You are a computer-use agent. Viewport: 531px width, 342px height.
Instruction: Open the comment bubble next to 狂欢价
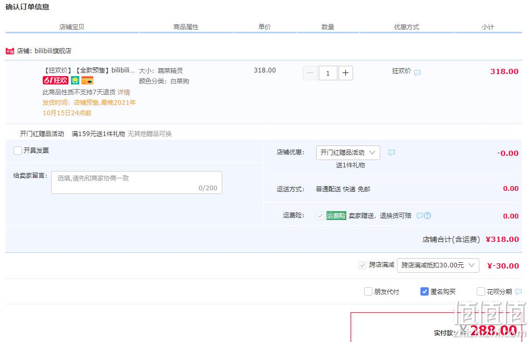coord(417,72)
